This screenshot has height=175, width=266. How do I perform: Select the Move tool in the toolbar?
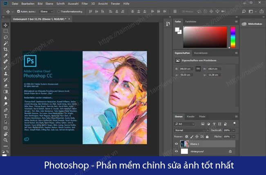click(x=5, y=25)
